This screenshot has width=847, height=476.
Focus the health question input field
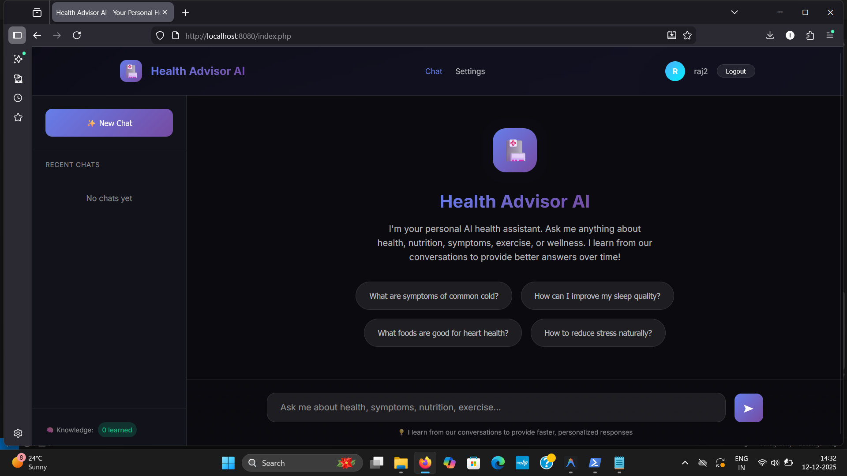(x=496, y=408)
